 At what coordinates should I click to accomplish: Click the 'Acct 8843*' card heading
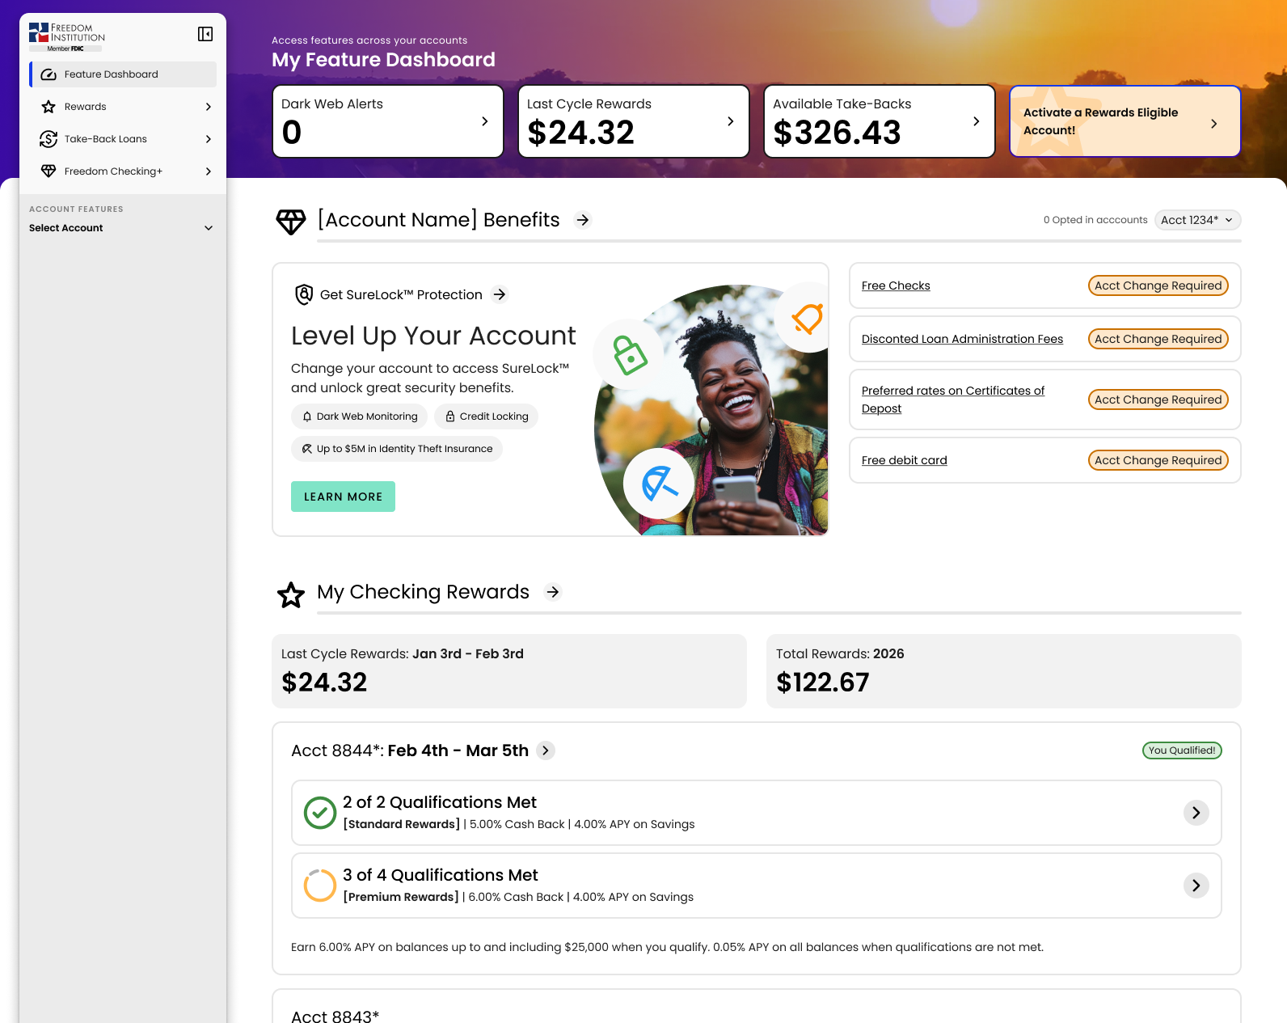click(335, 1016)
